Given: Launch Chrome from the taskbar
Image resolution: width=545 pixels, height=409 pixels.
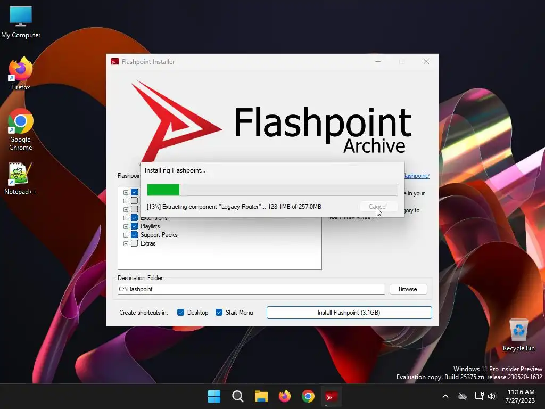Looking at the screenshot, I should pyautogui.click(x=308, y=396).
